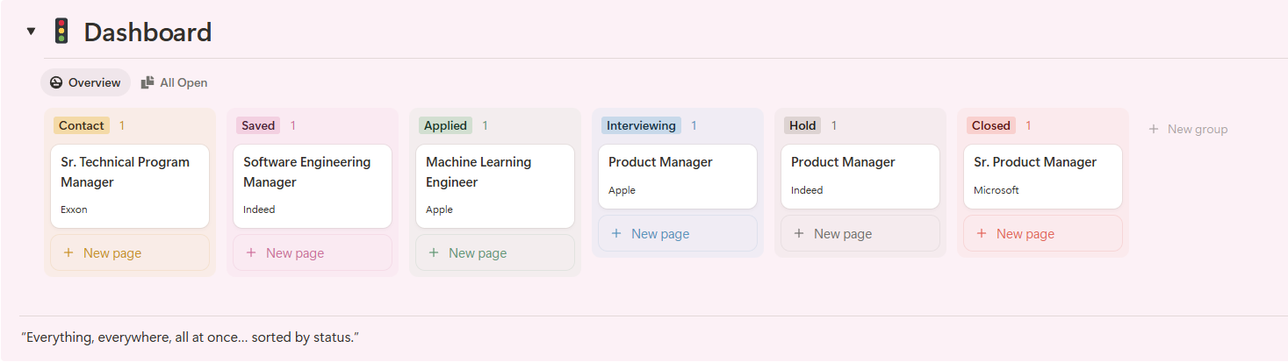Open the Apple Product Manager card
The width and height of the screenshot is (1288, 362).
[x=678, y=175]
